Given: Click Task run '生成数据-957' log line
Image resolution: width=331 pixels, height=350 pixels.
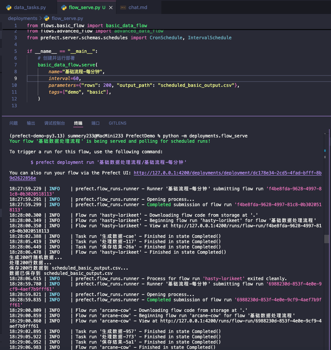Looking at the screenshot, I should click(x=115, y=331).
